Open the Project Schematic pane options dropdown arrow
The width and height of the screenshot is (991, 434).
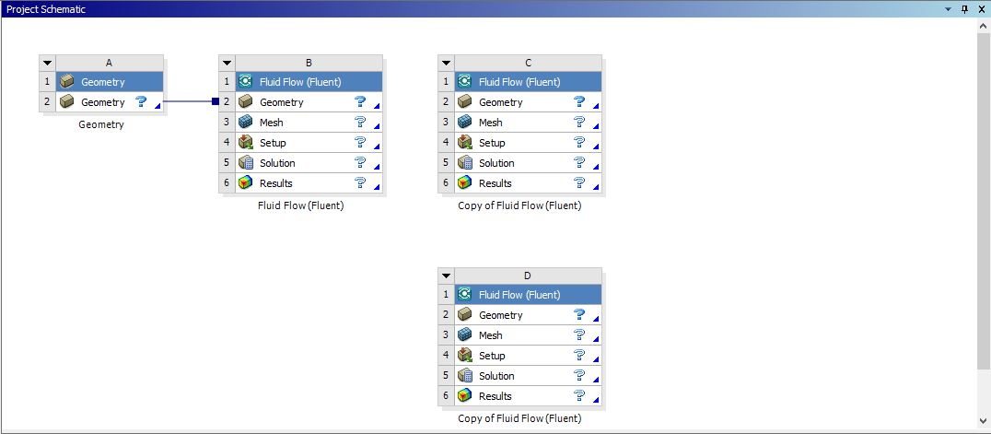tap(948, 9)
